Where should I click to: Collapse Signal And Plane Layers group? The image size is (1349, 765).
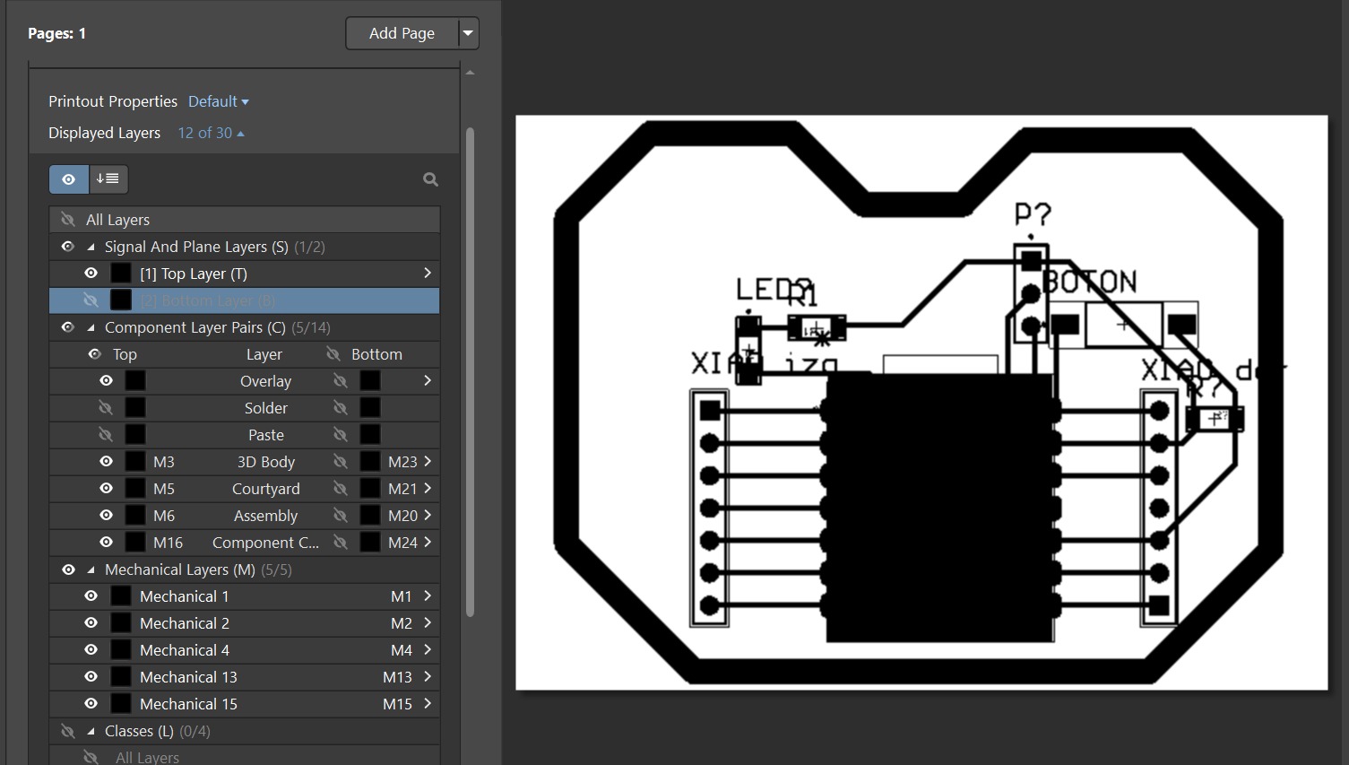91,247
